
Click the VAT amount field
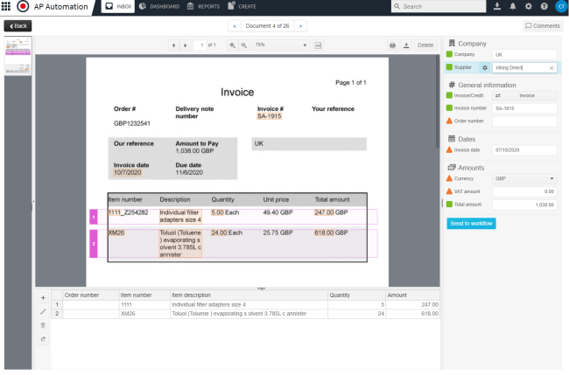pyautogui.click(x=524, y=191)
